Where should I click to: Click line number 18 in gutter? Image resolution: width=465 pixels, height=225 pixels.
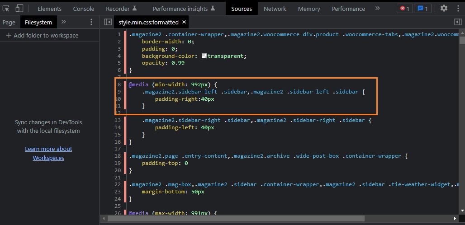pyautogui.click(x=118, y=156)
